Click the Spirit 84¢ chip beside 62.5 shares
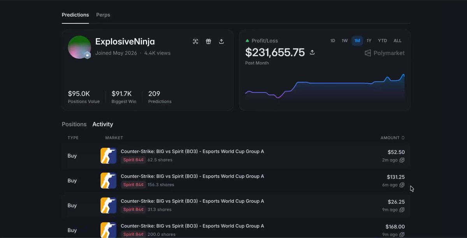This screenshot has height=238, width=467. (x=133, y=160)
